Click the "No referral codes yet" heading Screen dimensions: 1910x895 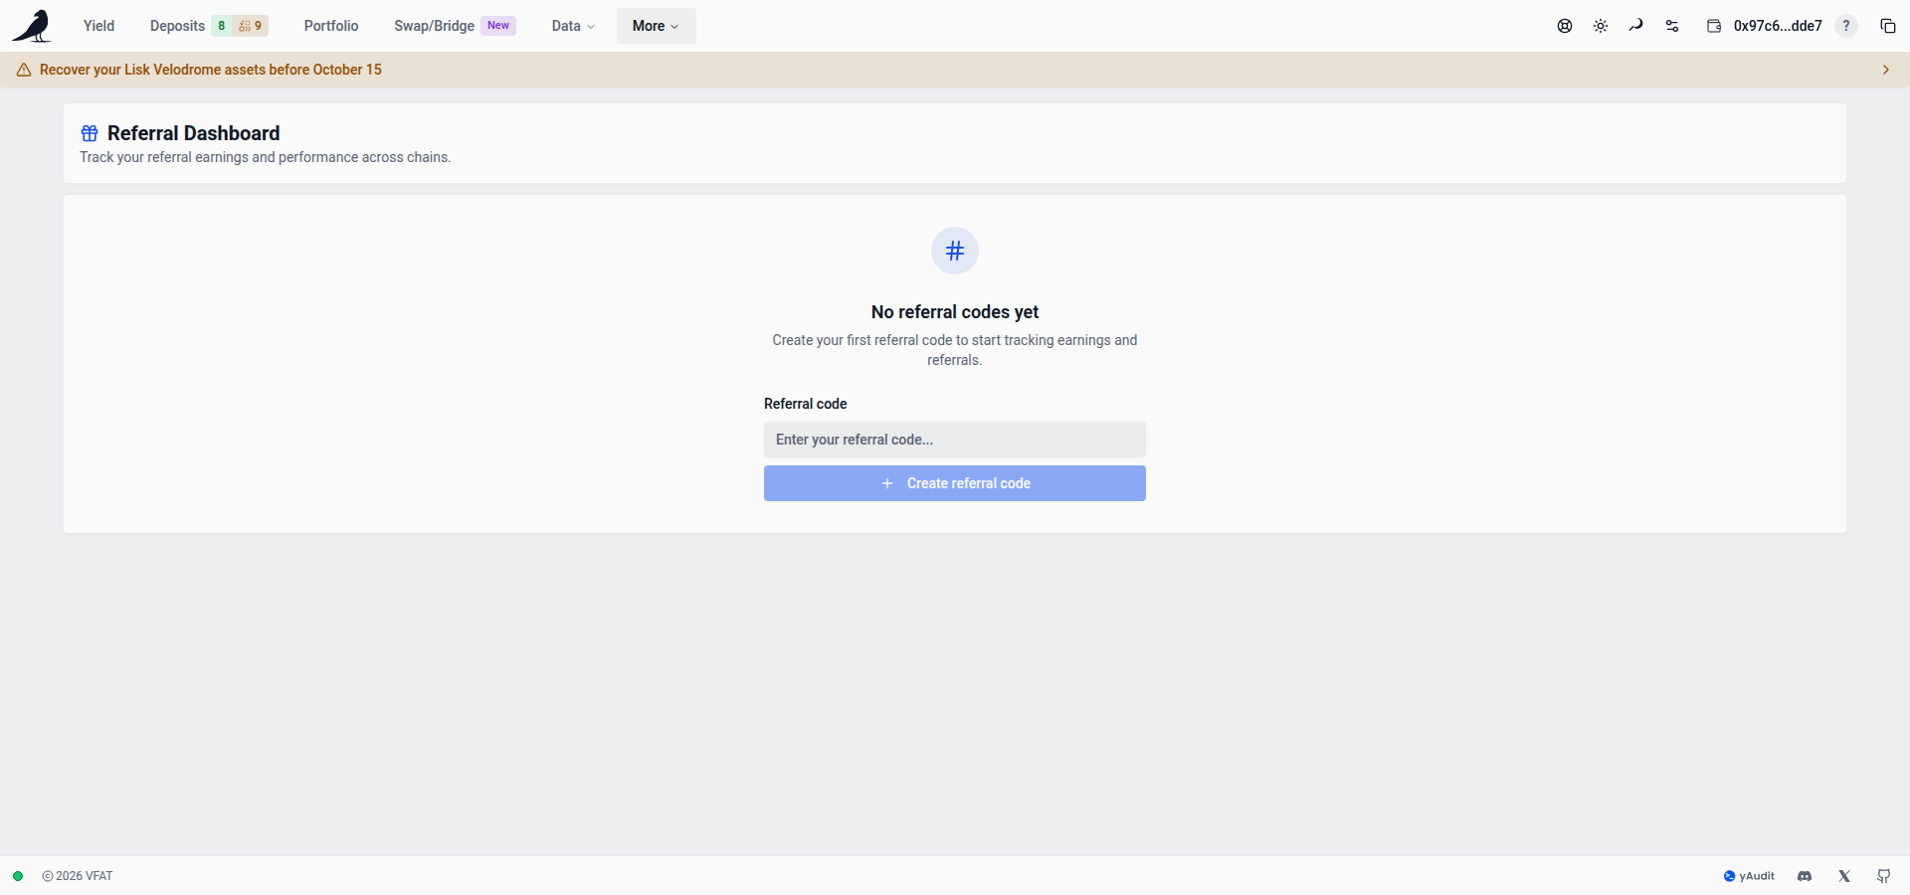(x=955, y=312)
